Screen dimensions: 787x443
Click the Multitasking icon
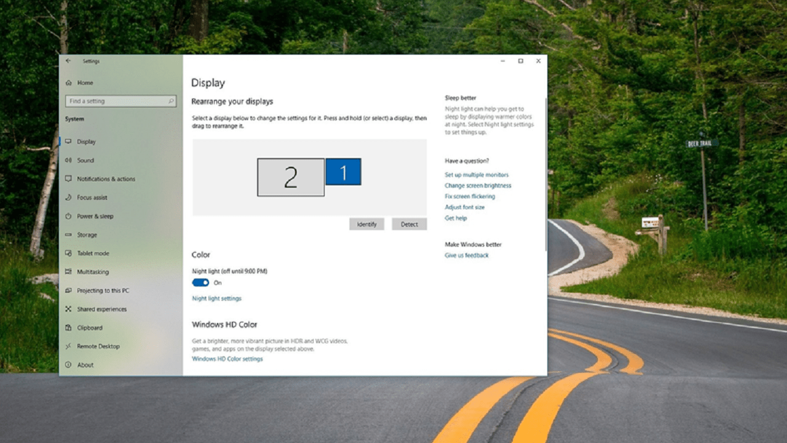(x=68, y=271)
